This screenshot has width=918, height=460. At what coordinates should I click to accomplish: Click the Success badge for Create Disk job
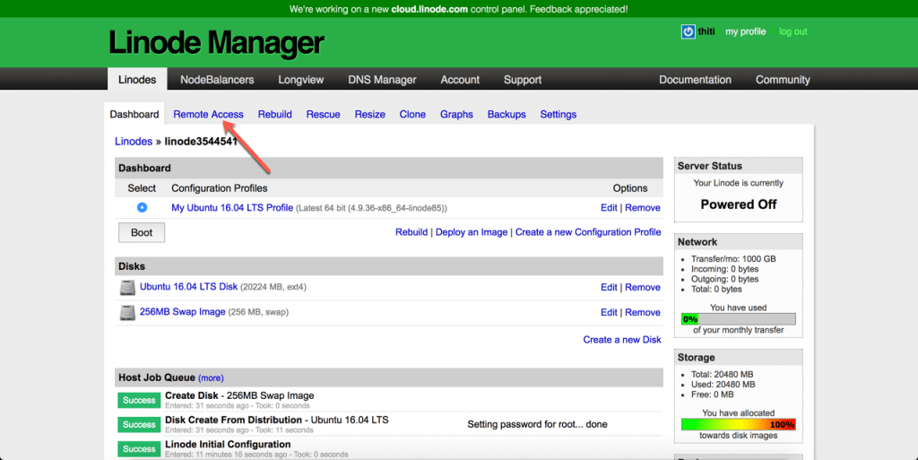tap(139, 400)
